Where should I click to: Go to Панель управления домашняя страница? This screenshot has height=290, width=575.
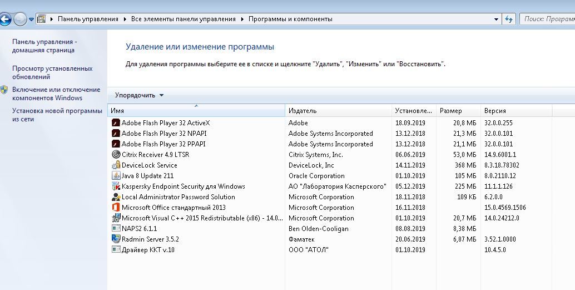[44, 46]
